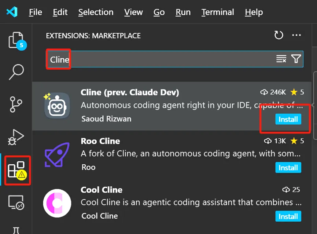Open the Selection menu

(x=96, y=12)
